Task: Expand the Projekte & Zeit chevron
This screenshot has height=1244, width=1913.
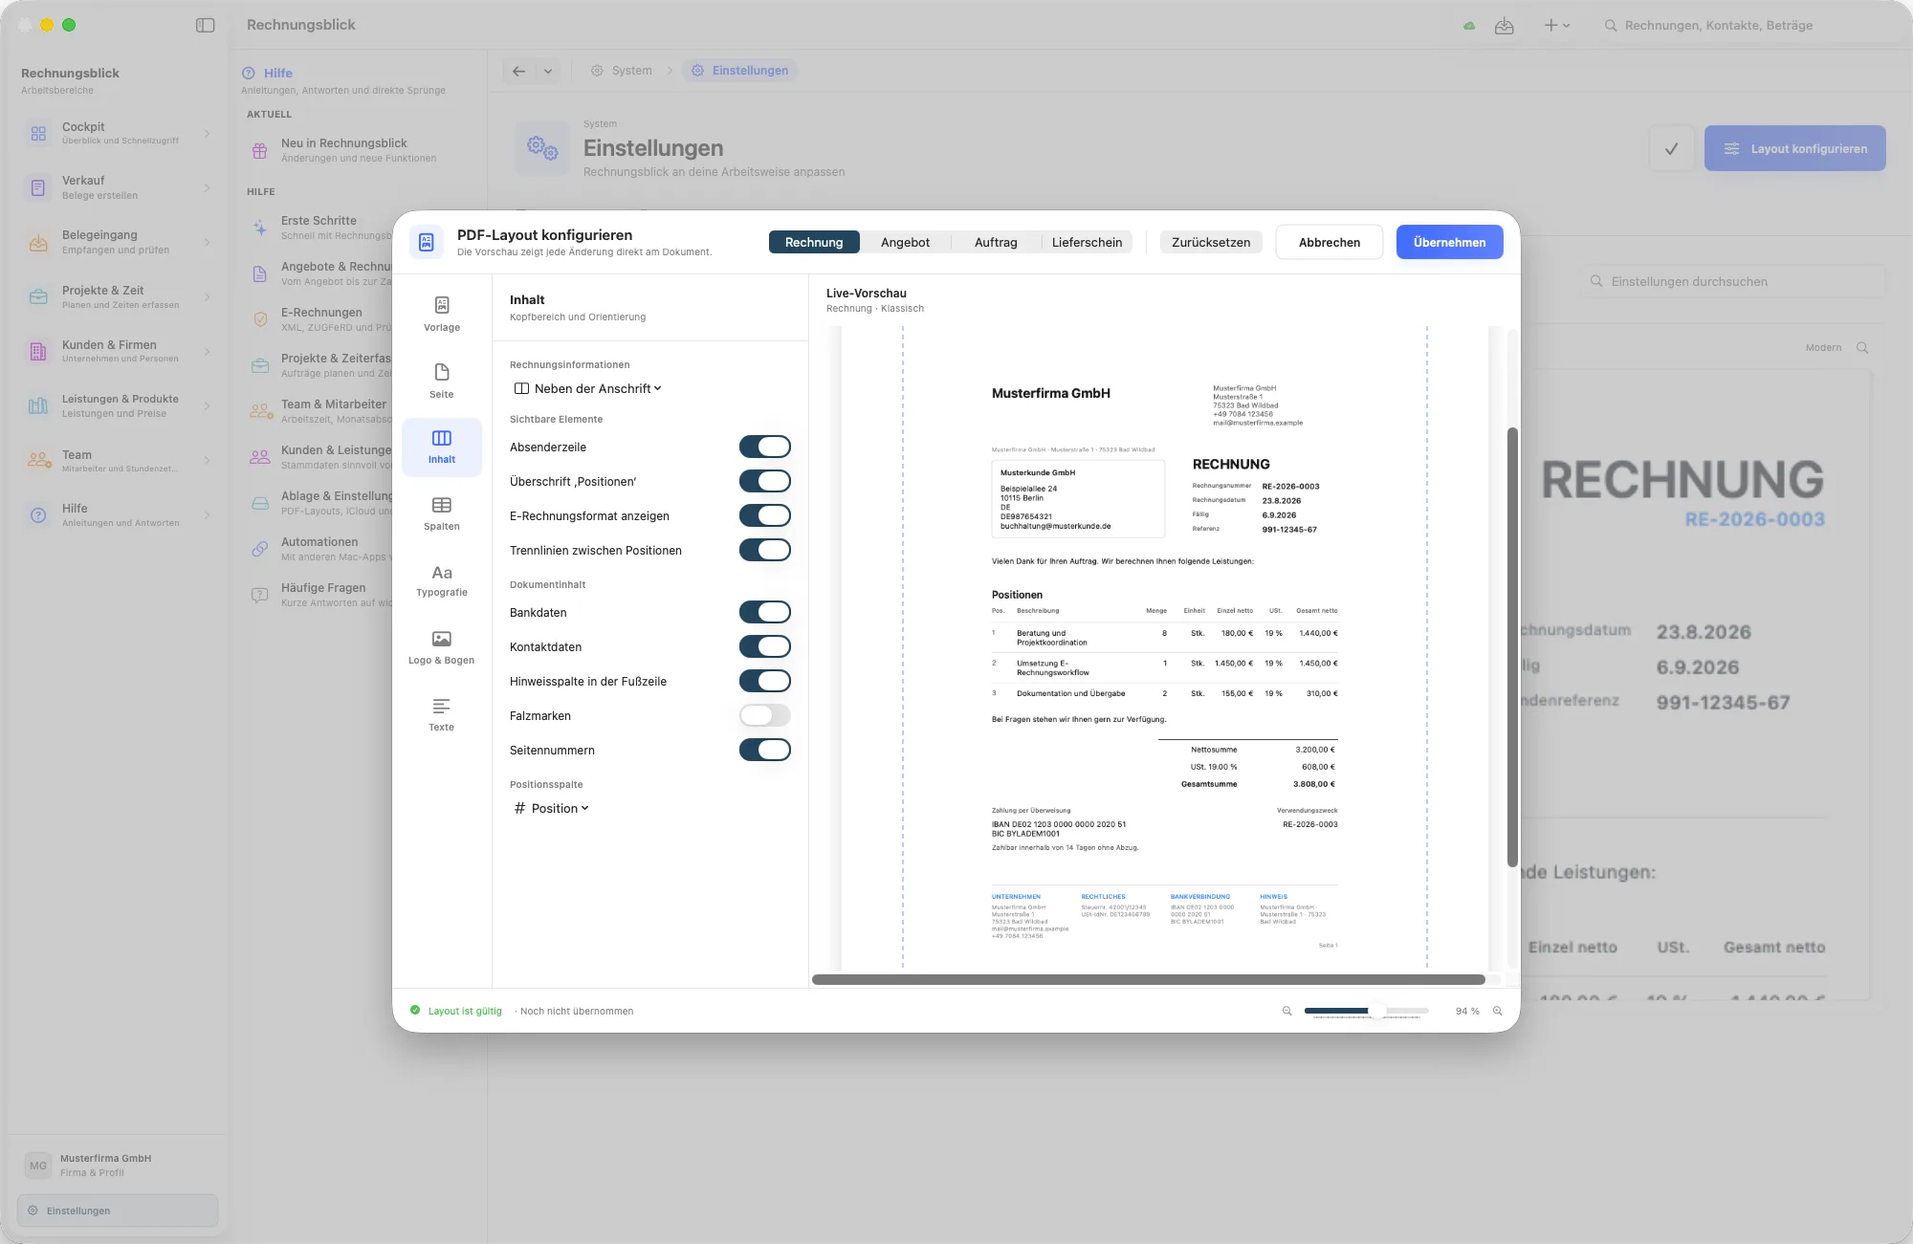Action: (207, 297)
